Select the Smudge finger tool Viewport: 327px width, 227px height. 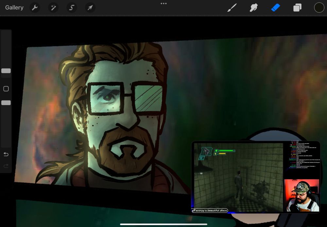pos(254,8)
